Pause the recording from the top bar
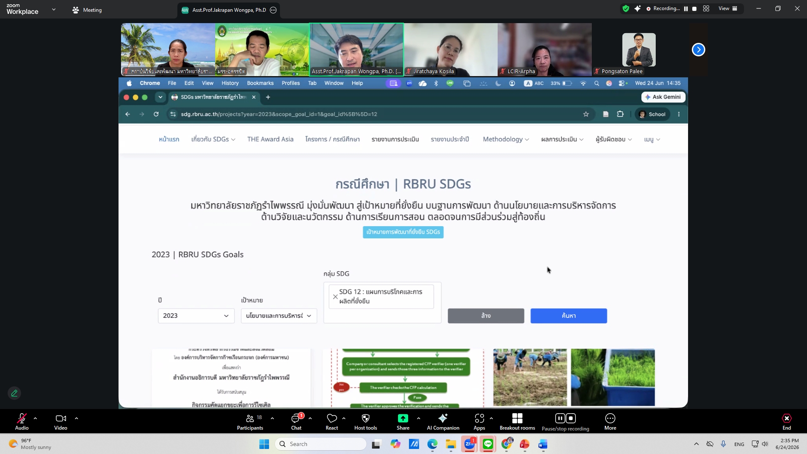The width and height of the screenshot is (807, 454). point(686,8)
